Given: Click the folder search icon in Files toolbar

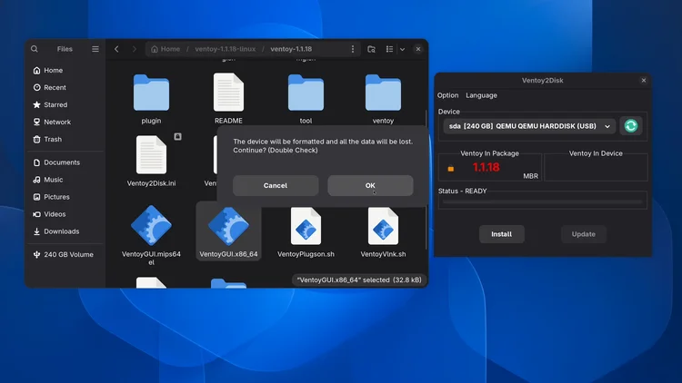Looking at the screenshot, I should coord(371,49).
